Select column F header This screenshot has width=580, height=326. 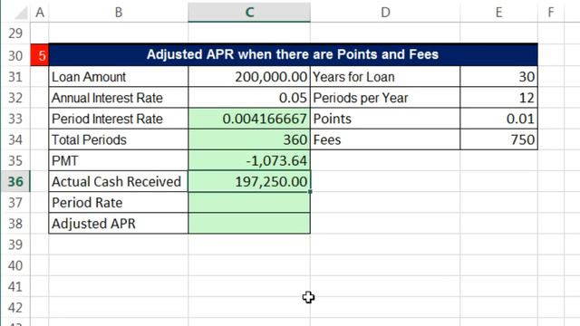[x=551, y=12]
